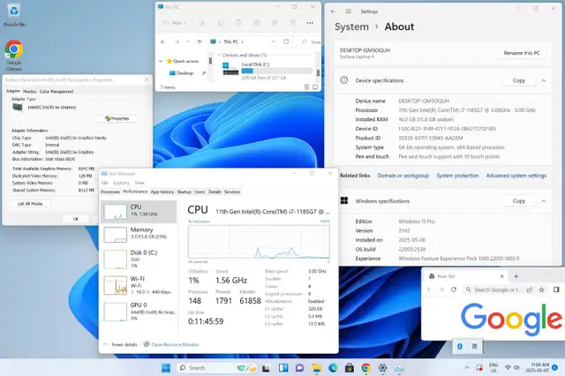
Task: Click List All Modes button
Action: (x=30, y=204)
